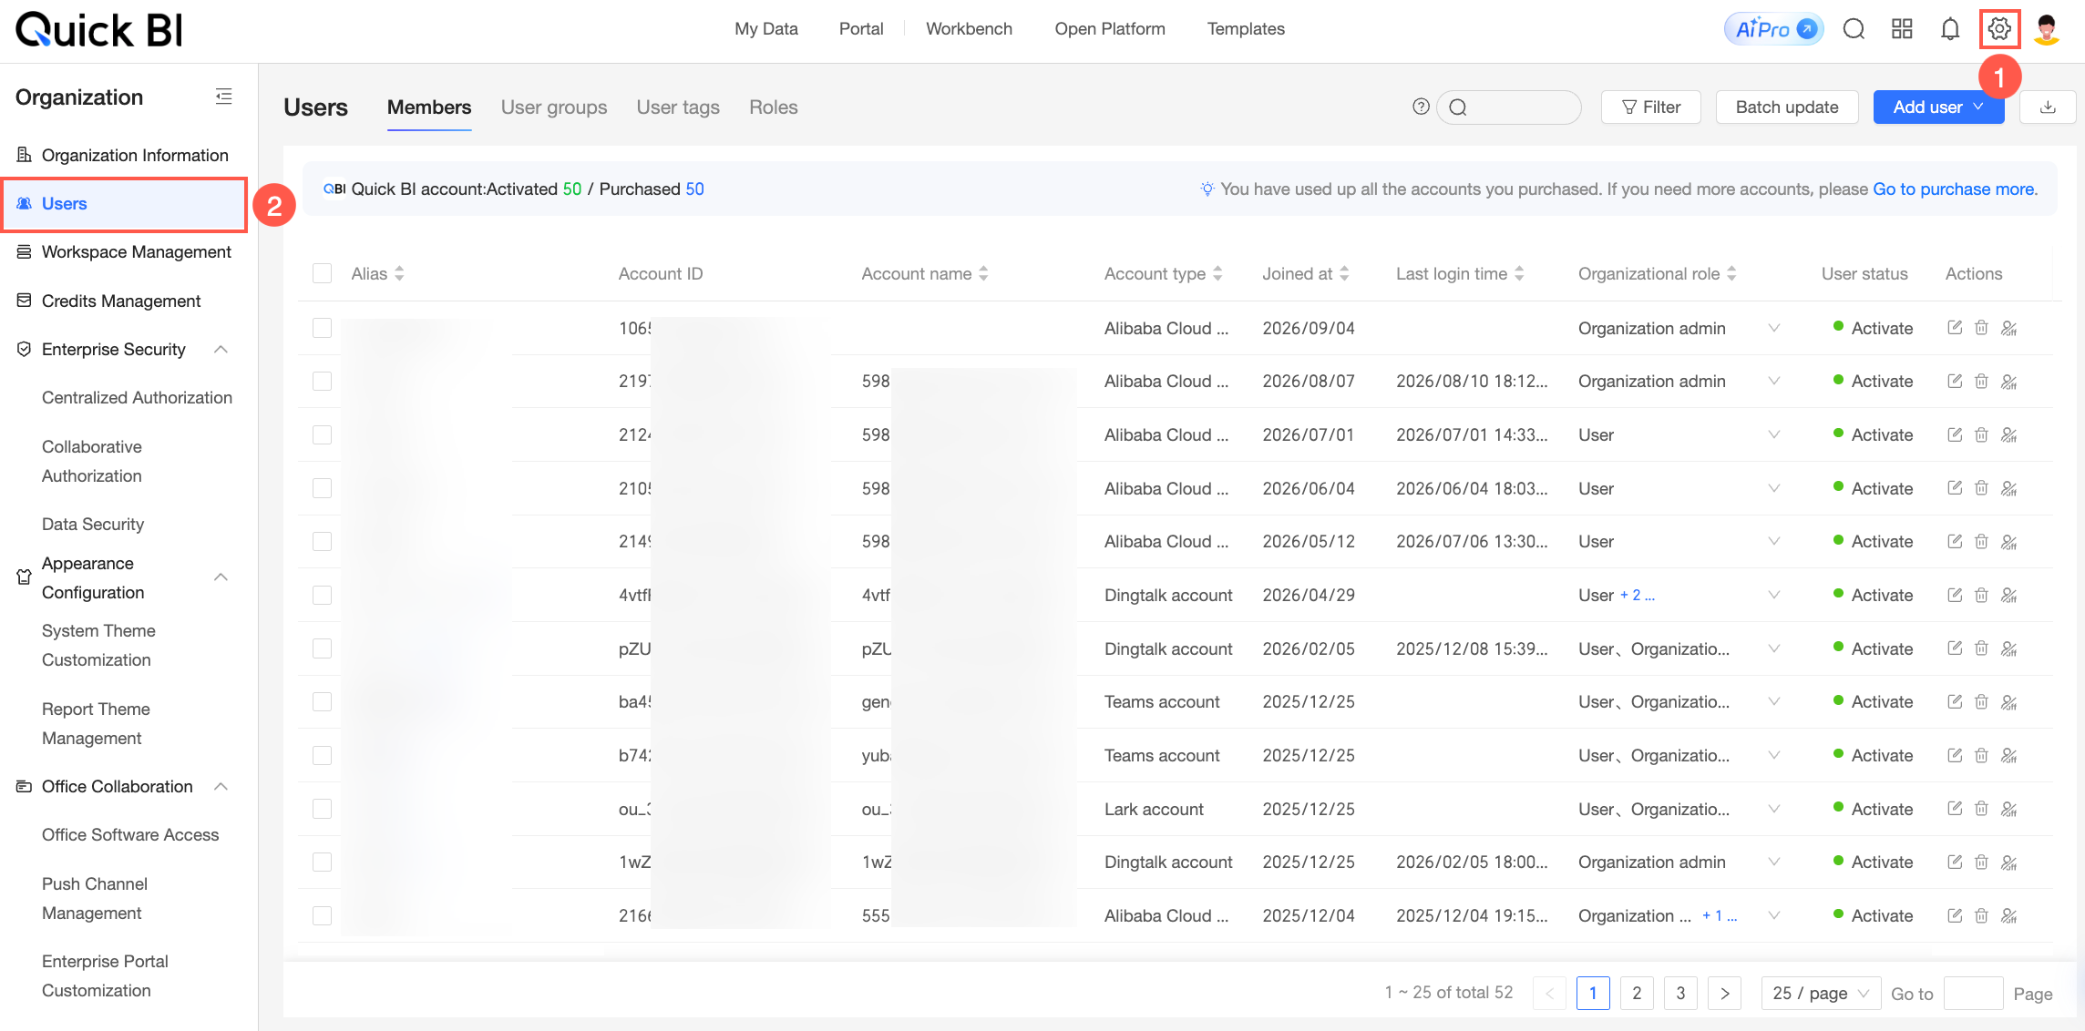Click the download export icon button
The height and width of the screenshot is (1031, 2085).
tap(2048, 107)
